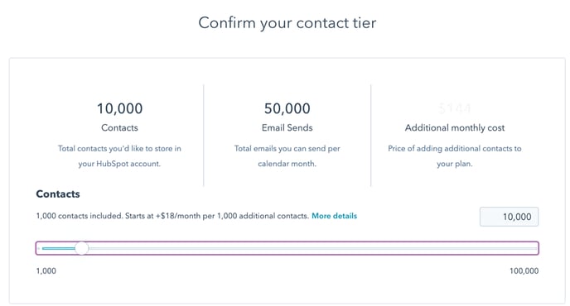
Task: Click the contacts number input field
Action: tap(509, 217)
